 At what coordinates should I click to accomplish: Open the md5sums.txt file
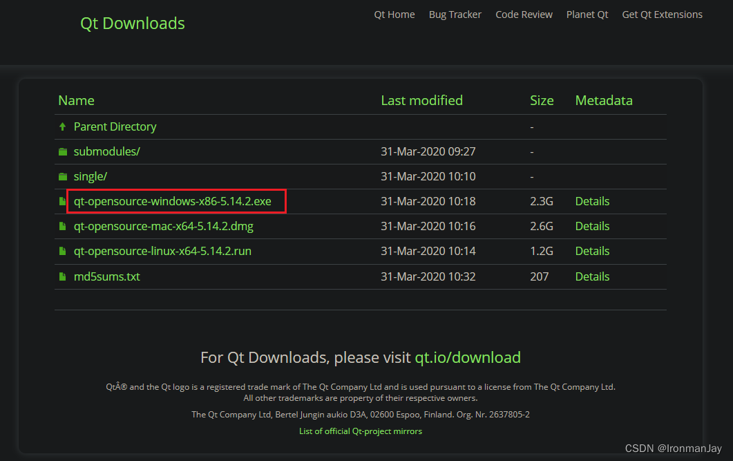[x=106, y=276]
